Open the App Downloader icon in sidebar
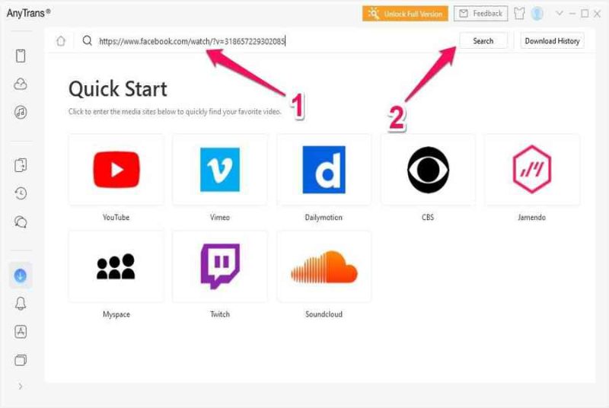609x408 pixels. point(21,332)
